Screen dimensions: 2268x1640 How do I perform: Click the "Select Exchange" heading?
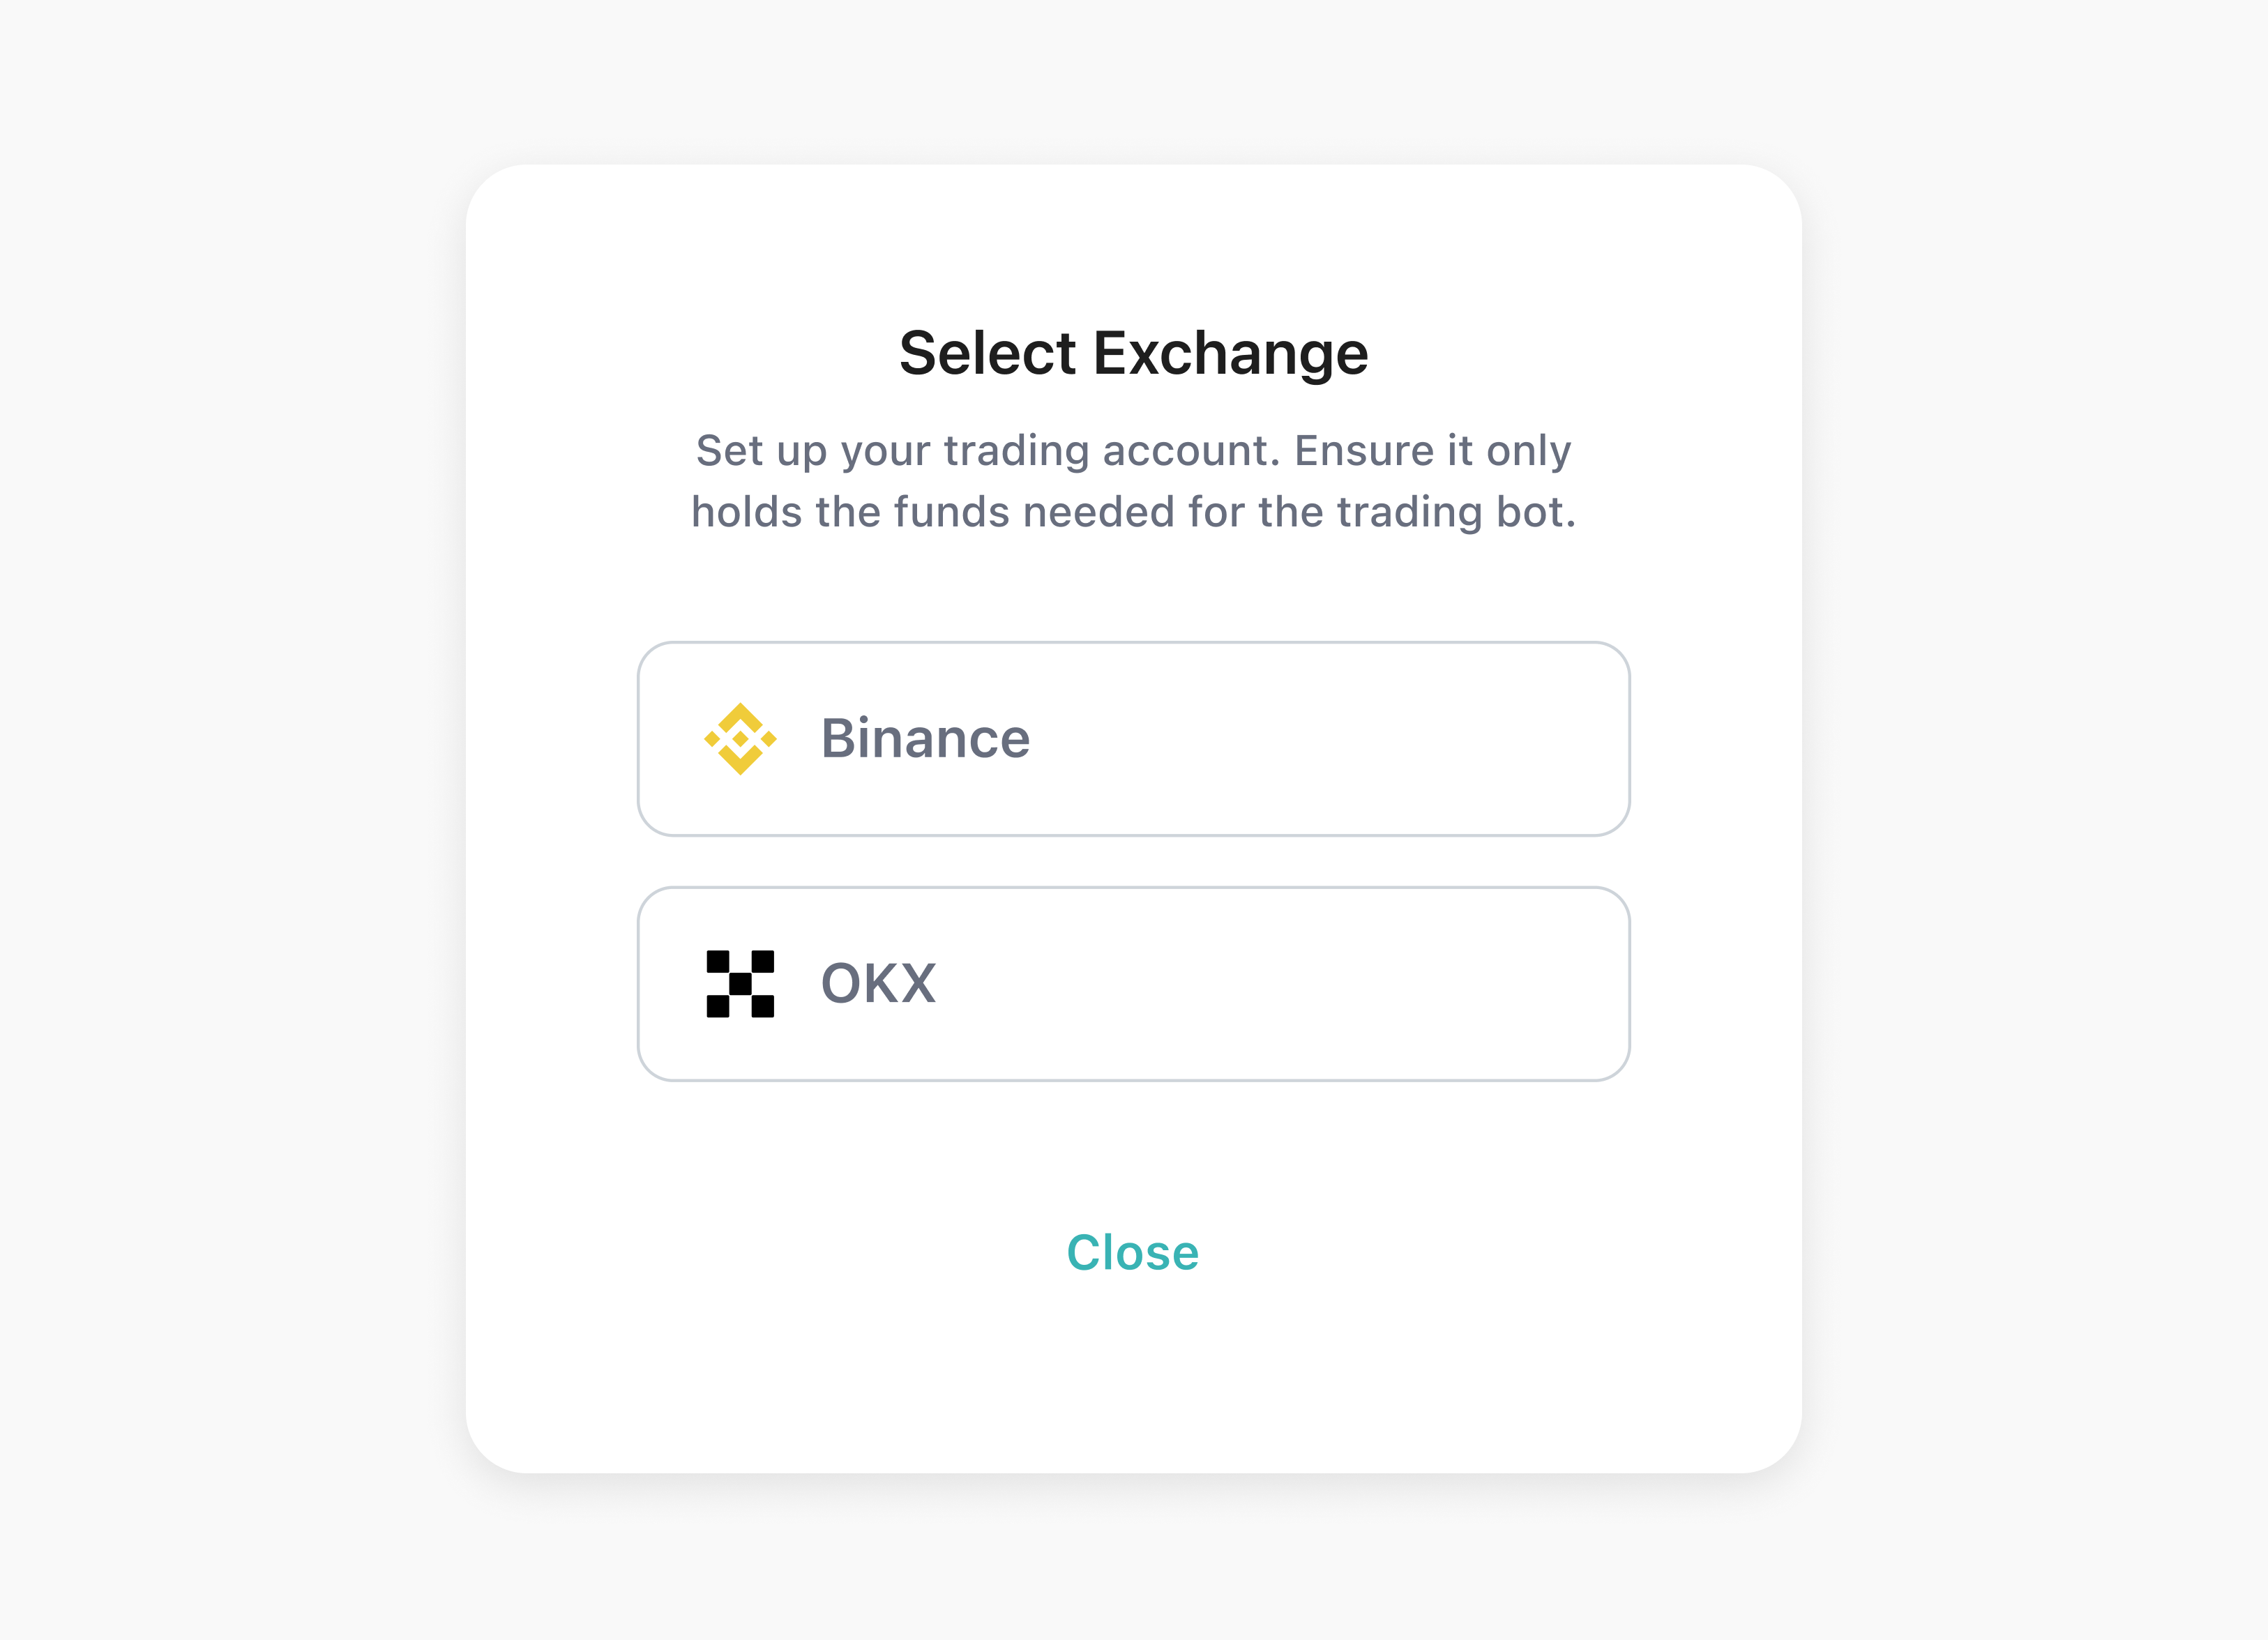(x=1133, y=353)
